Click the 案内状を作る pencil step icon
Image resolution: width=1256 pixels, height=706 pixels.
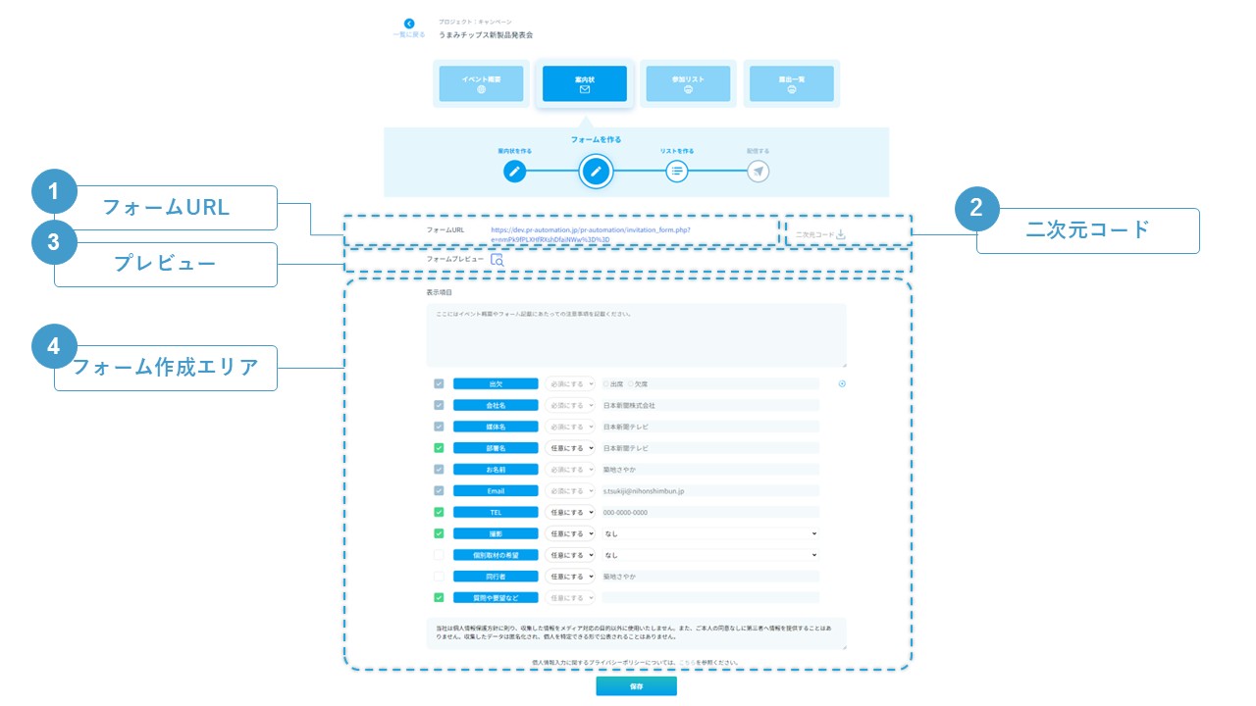[515, 172]
